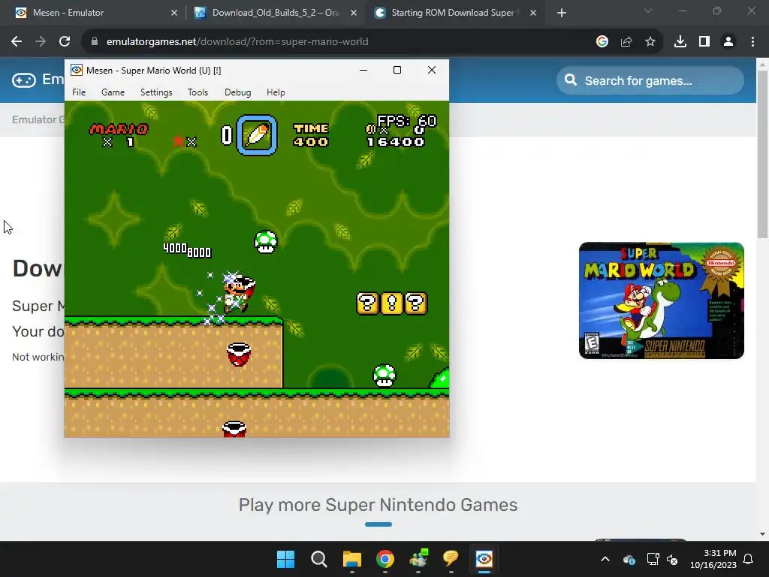Switch to the Mesen - Emulator browser tab
The image size is (769, 577).
(93, 13)
